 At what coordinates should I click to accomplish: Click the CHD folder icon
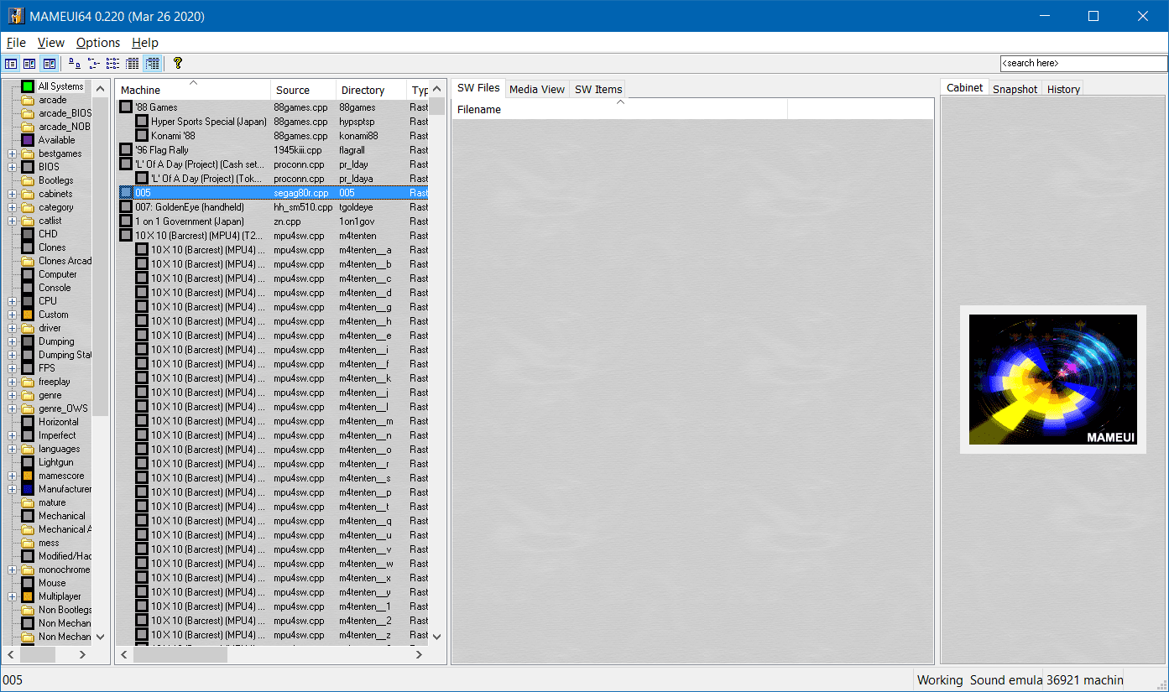28,234
